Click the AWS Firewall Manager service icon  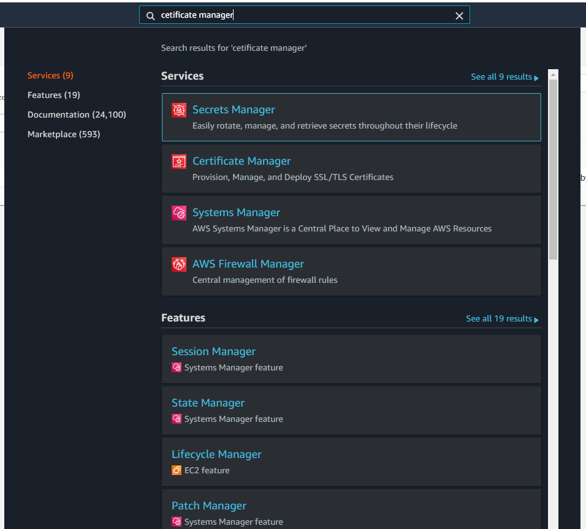point(178,264)
